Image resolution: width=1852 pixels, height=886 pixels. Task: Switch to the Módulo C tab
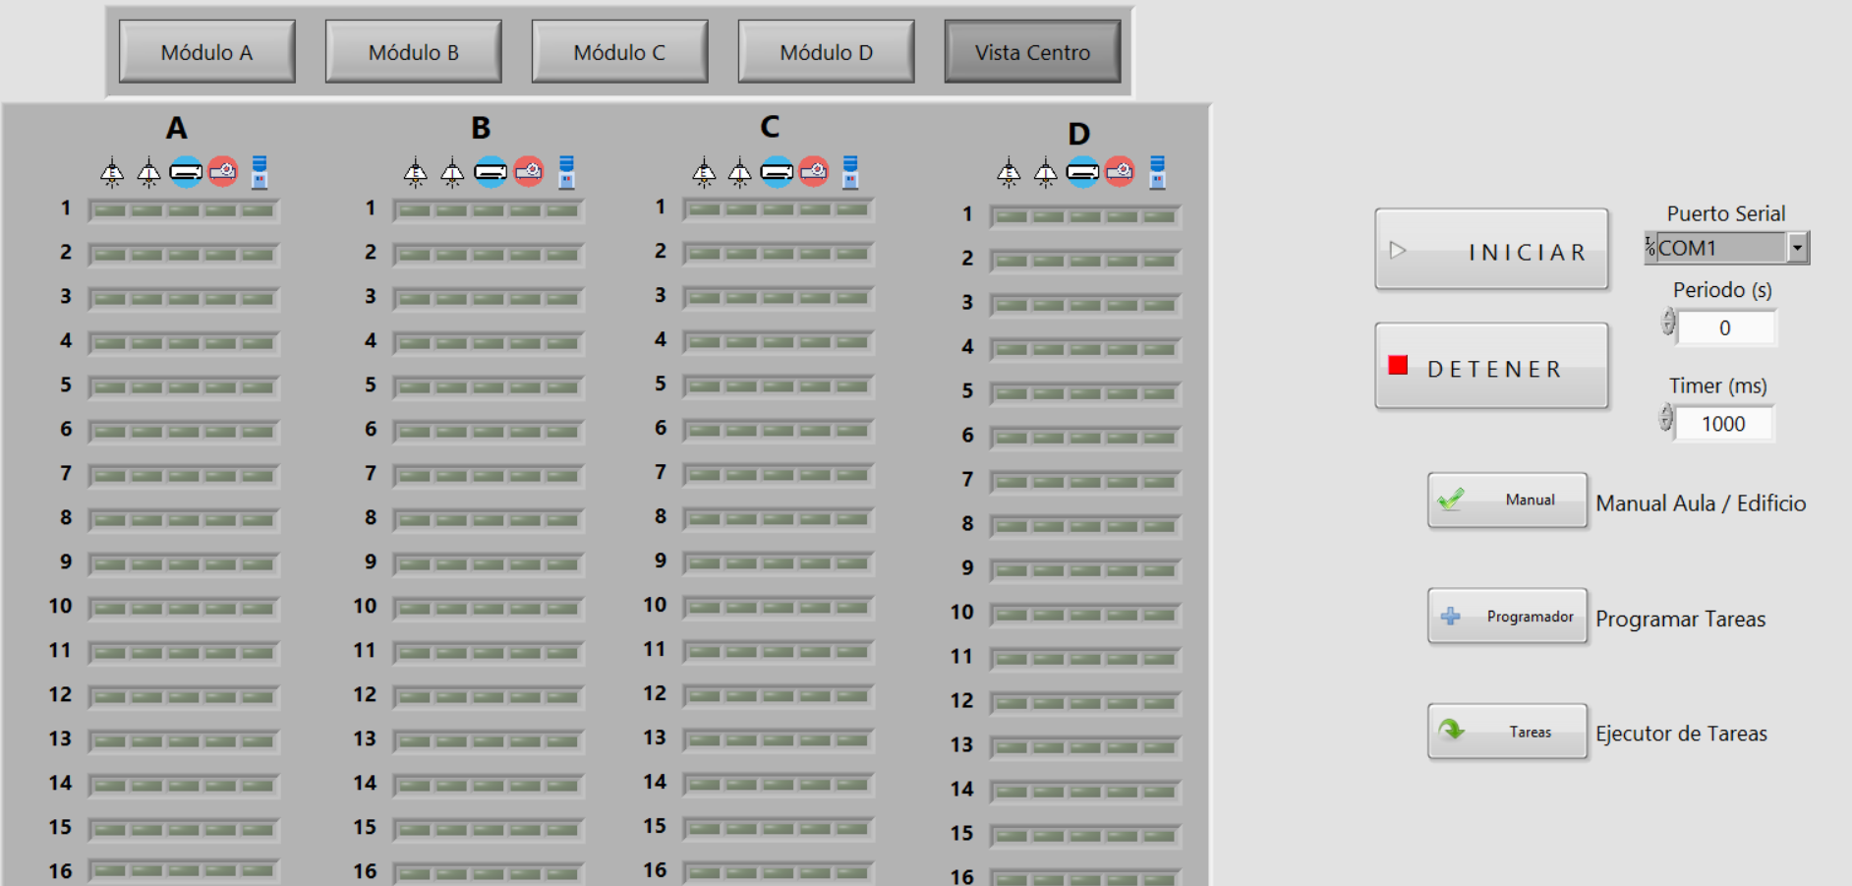point(619,52)
